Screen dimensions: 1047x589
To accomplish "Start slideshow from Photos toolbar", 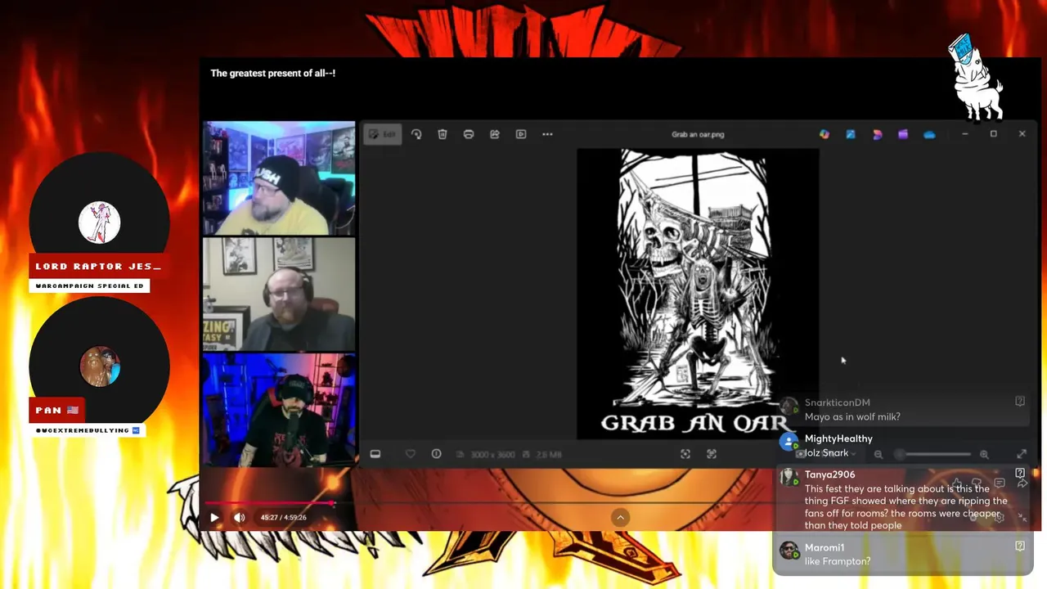I will (x=521, y=134).
